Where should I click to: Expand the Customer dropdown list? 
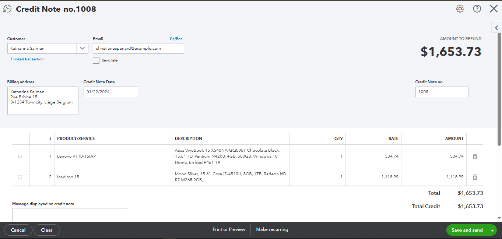point(83,48)
